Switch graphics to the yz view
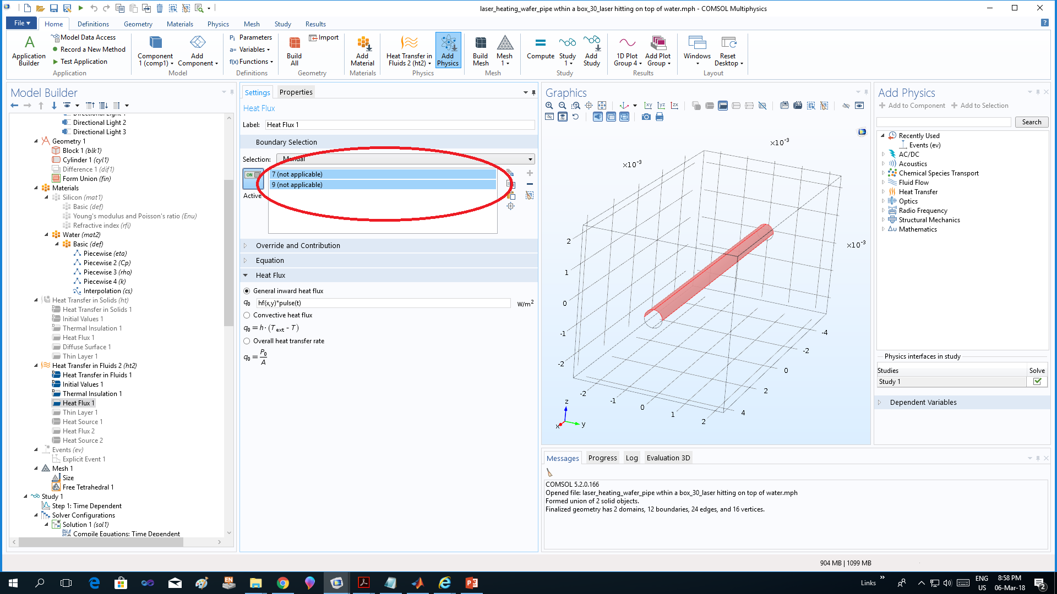This screenshot has width=1057, height=594. [x=661, y=106]
